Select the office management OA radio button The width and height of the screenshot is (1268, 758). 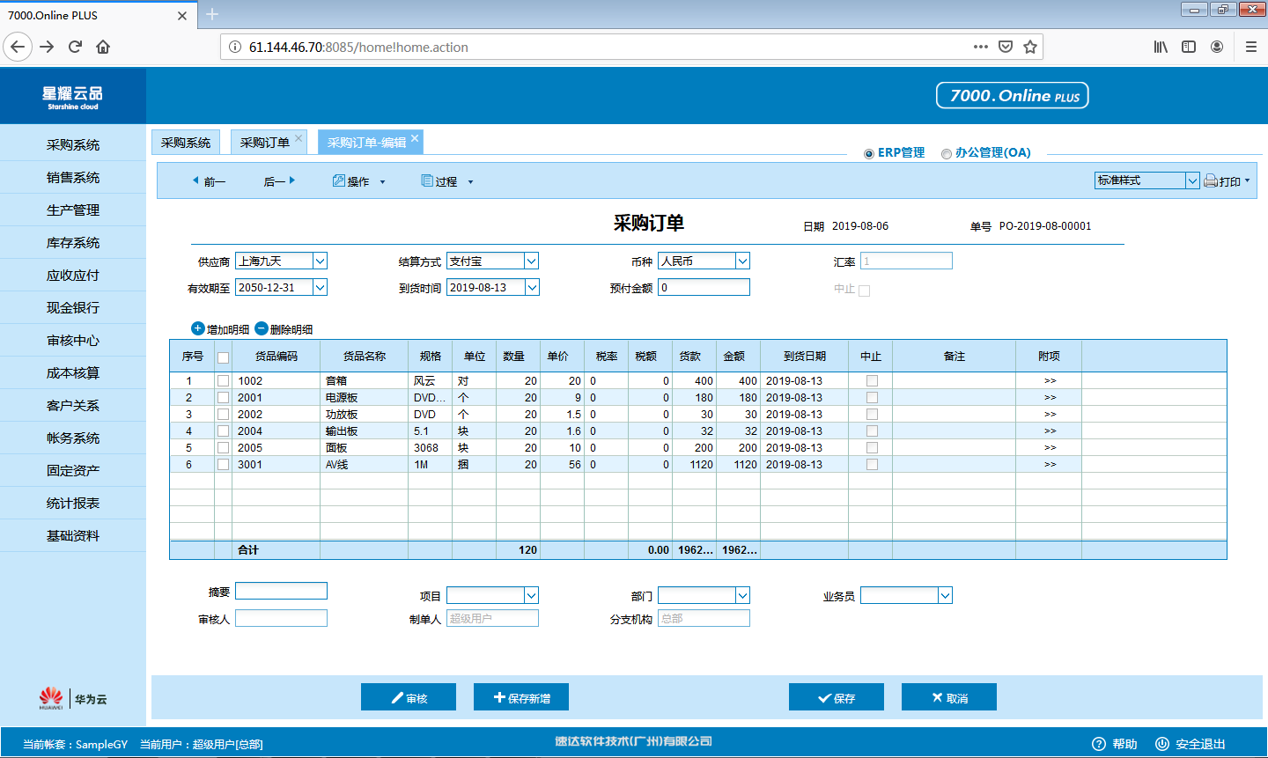[947, 153]
